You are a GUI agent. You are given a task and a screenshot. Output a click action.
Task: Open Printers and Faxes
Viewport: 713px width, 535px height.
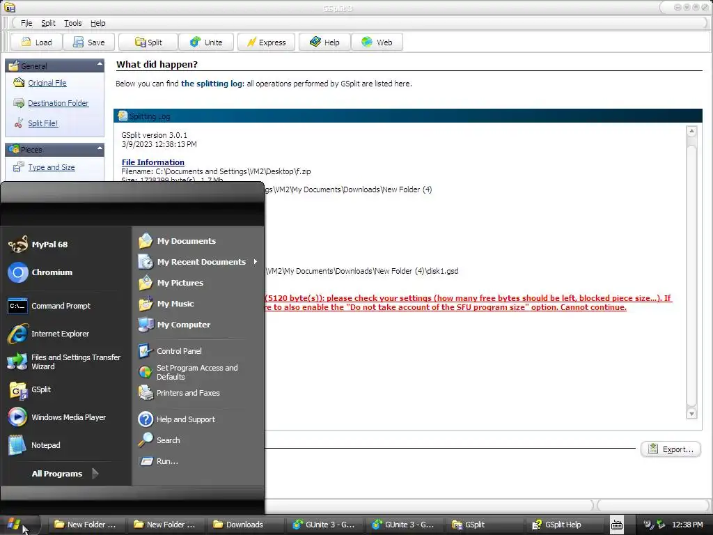[x=198, y=393]
